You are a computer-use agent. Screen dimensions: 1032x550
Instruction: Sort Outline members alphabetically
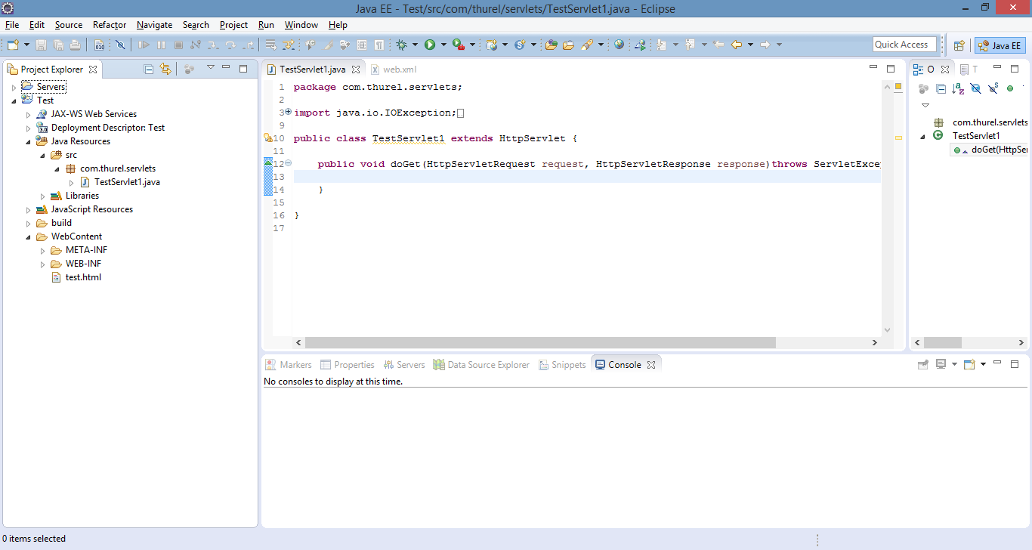(x=958, y=88)
